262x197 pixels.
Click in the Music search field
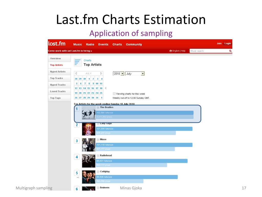[x=209, y=51]
